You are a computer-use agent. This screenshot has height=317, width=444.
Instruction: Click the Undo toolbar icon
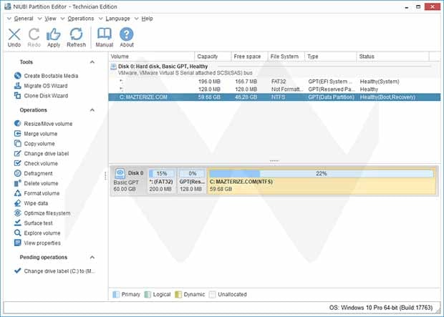coord(14,34)
